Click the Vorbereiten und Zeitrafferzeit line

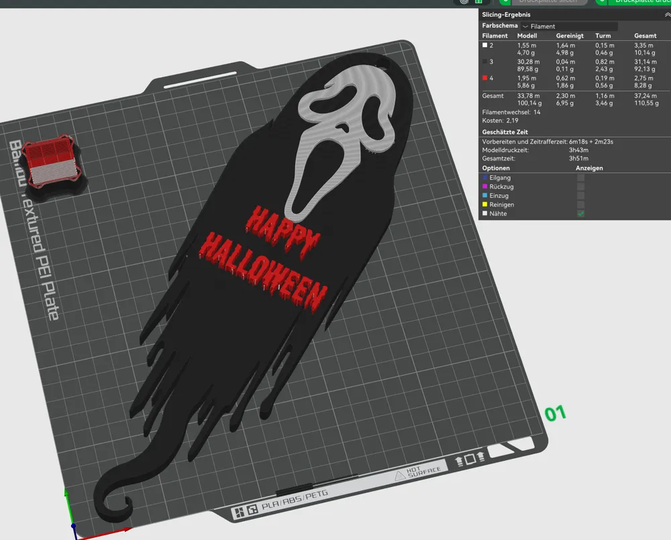point(548,142)
